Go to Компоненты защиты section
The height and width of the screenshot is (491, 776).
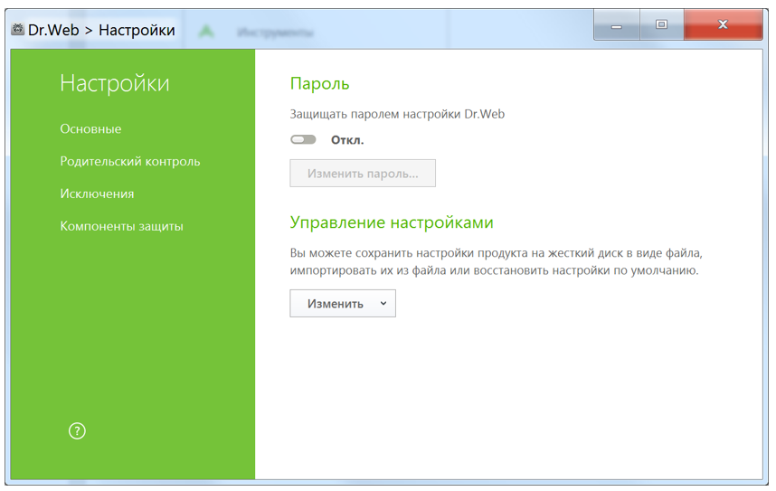[x=122, y=226]
